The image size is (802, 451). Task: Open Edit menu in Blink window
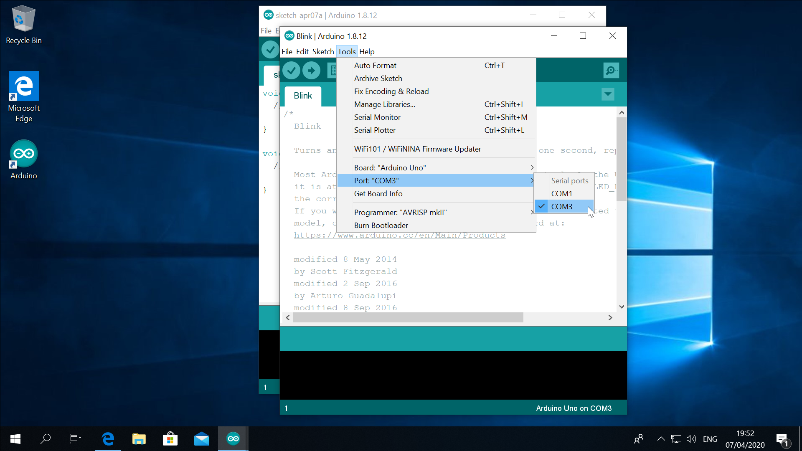click(302, 52)
